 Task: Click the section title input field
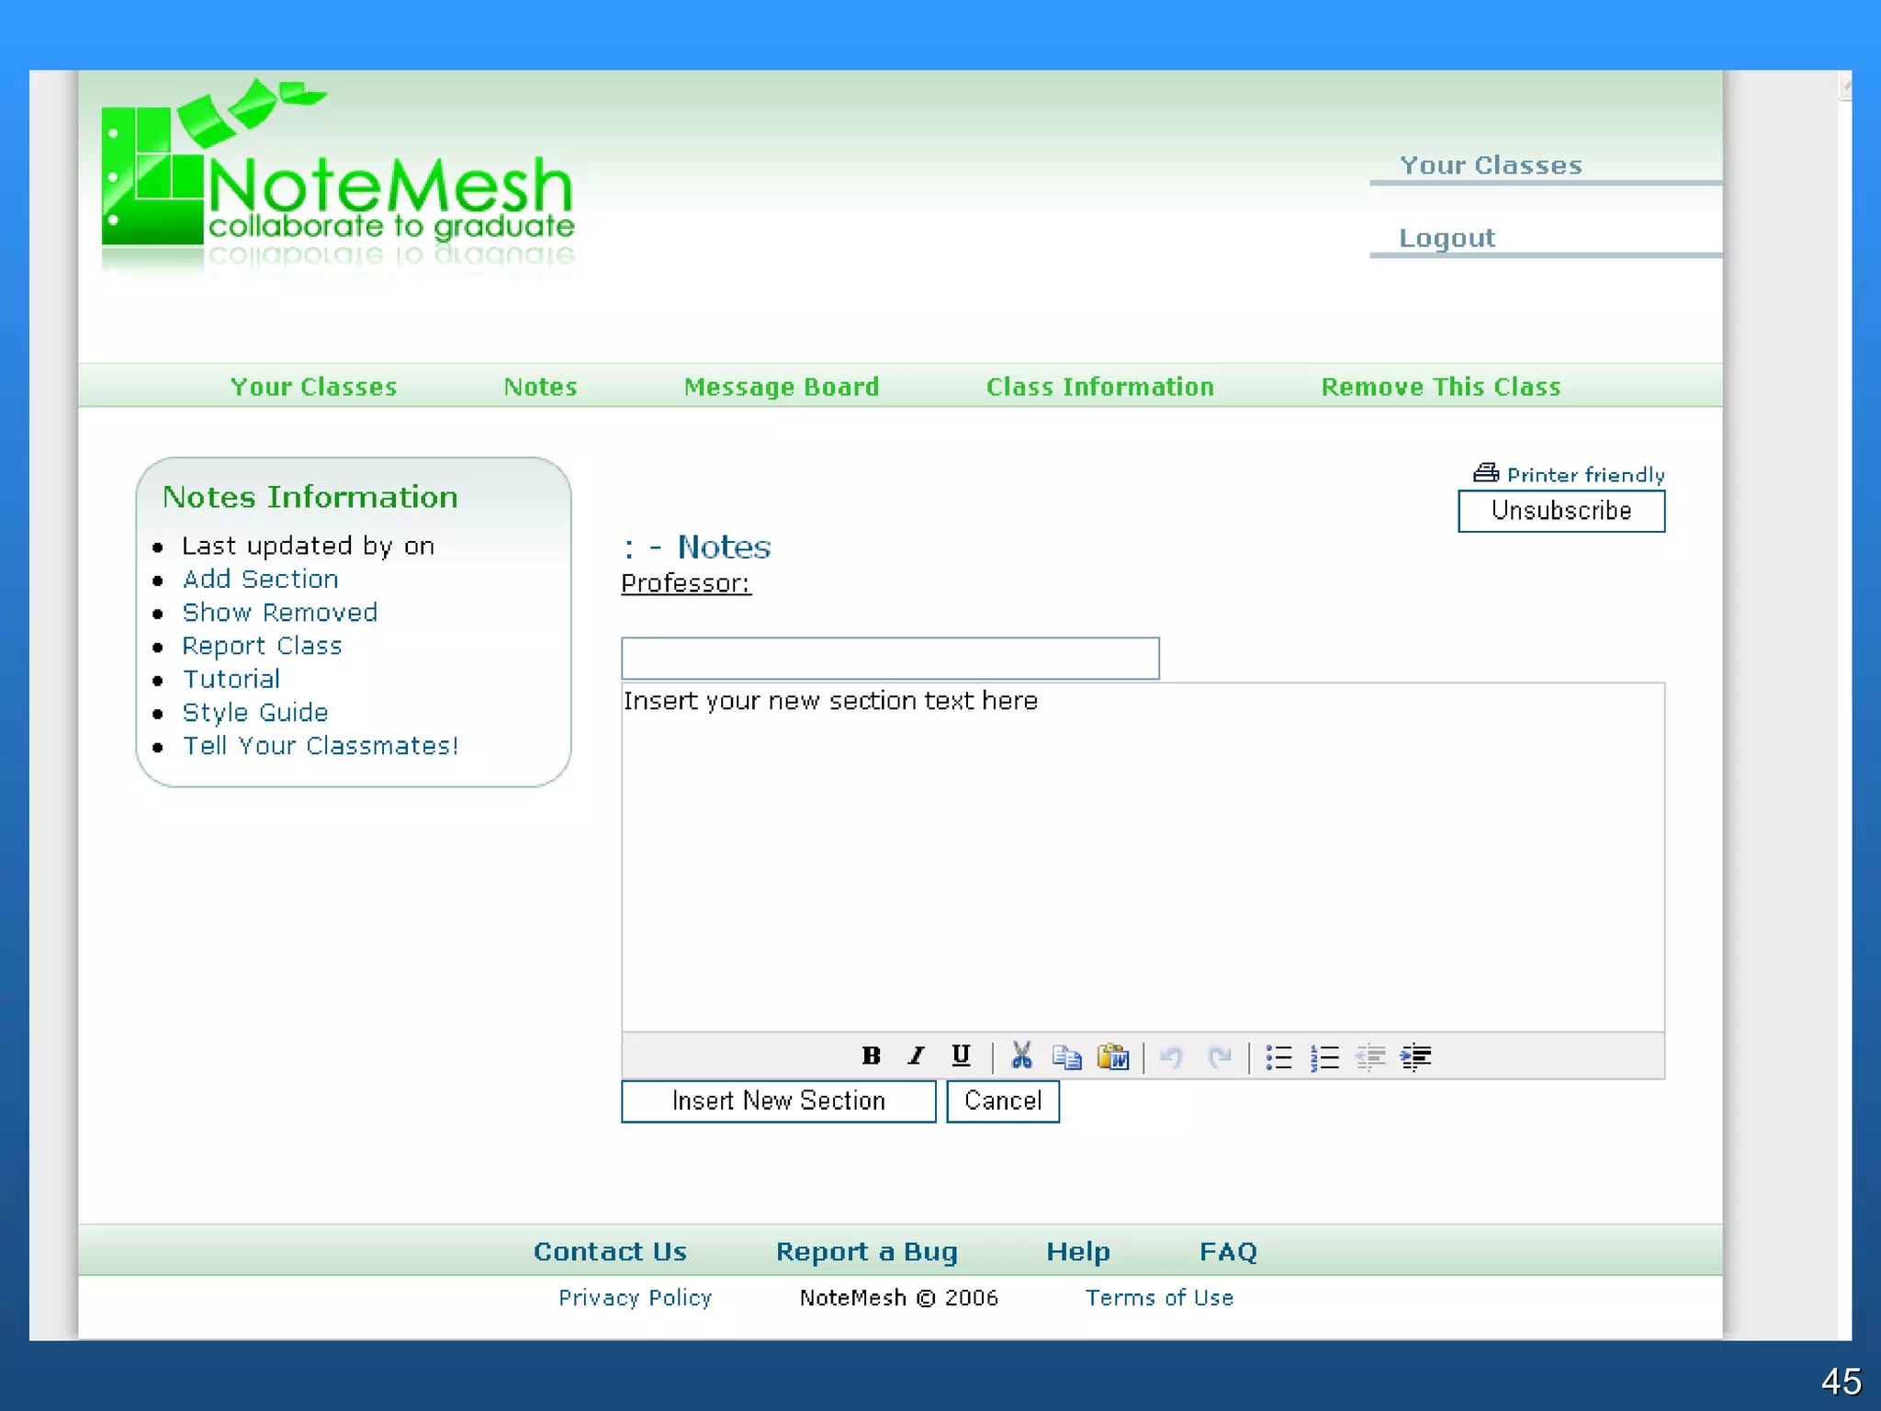[x=889, y=659]
